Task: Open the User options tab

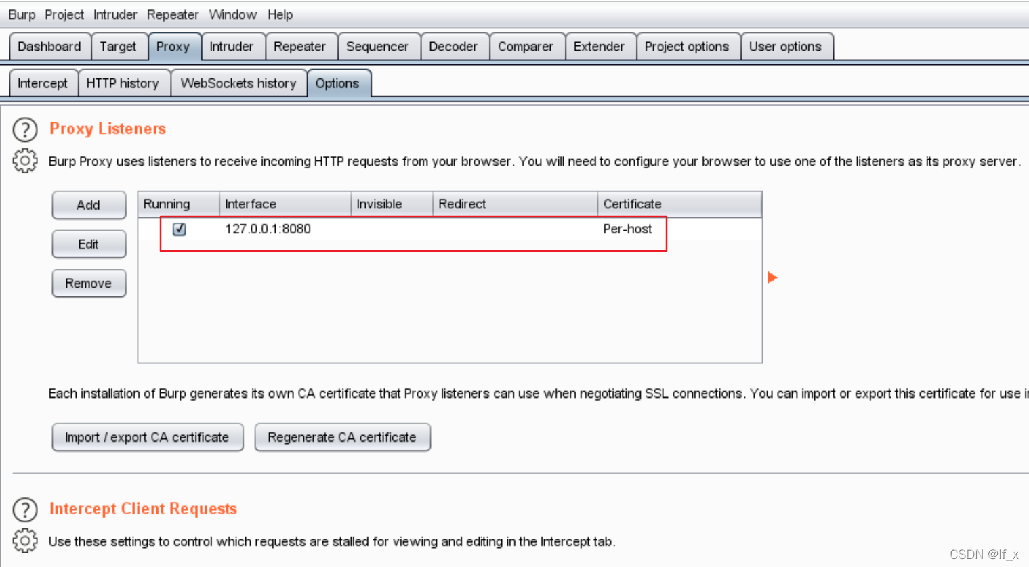Action: coord(786,47)
